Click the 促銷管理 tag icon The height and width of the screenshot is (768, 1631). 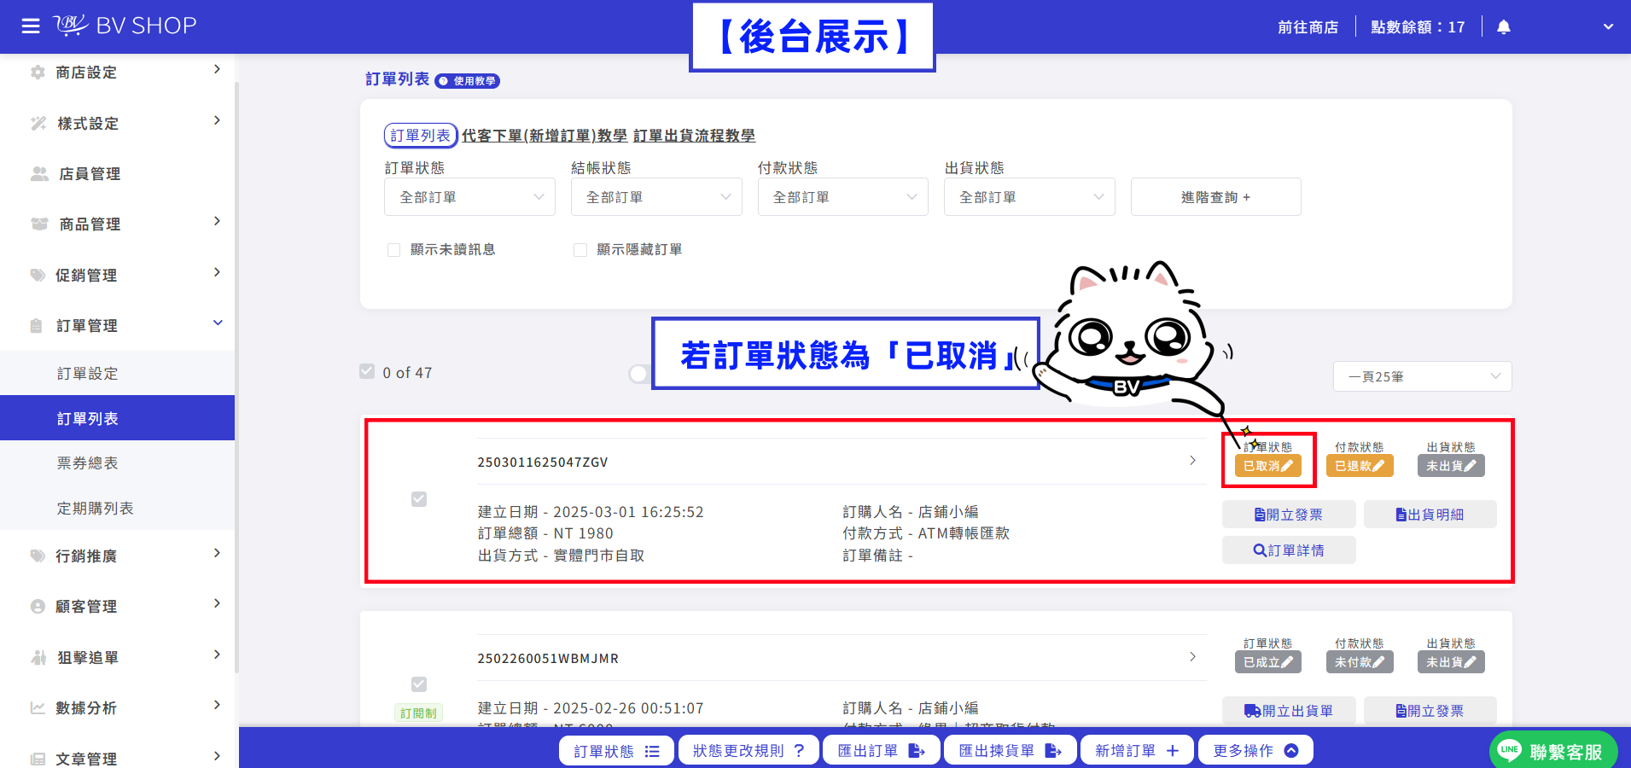coord(38,276)
